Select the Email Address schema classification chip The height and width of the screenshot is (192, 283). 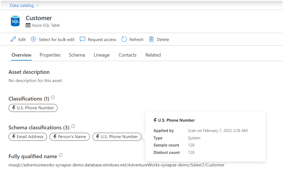click(x=28, y=137)
